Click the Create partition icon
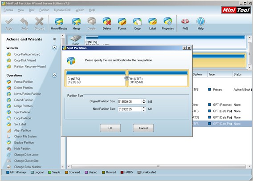The width and height of the screenshot is (253, 181). pyautogui.click(x=91, y=24)
